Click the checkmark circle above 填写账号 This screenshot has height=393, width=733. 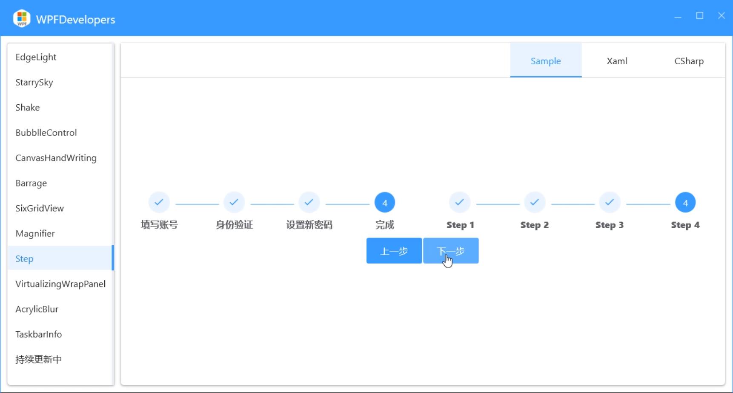coord(159,202)
